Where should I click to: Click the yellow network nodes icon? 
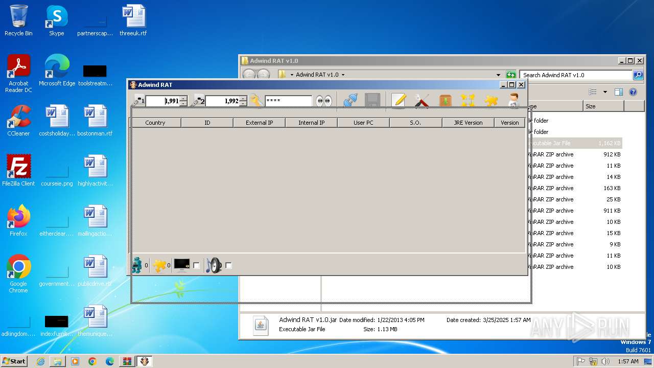point(468,100)
